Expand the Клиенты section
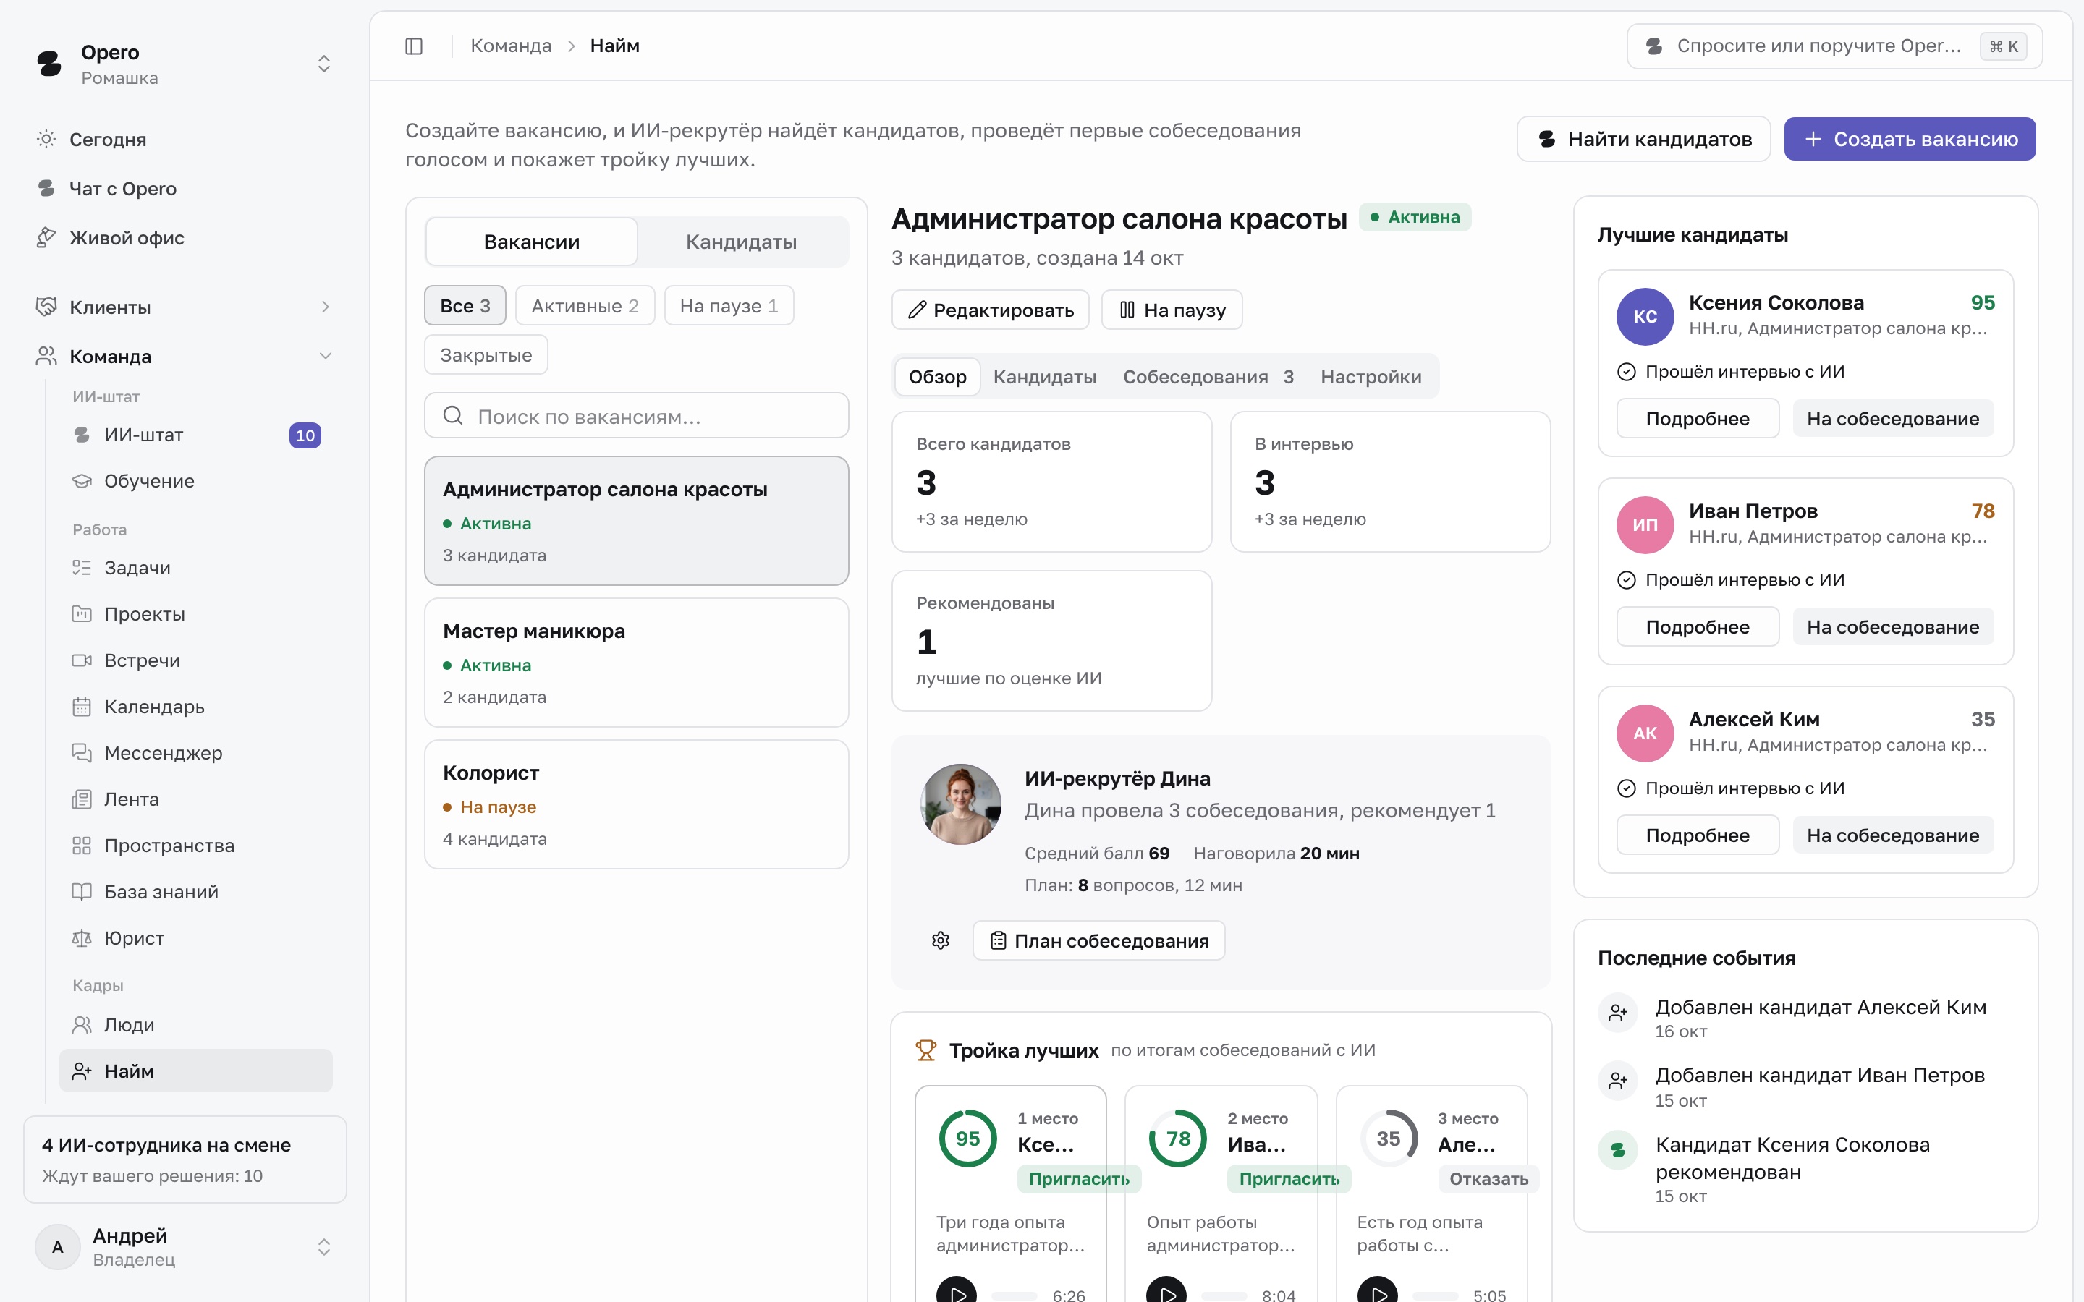2084x1302 pixels. [183, 307]
